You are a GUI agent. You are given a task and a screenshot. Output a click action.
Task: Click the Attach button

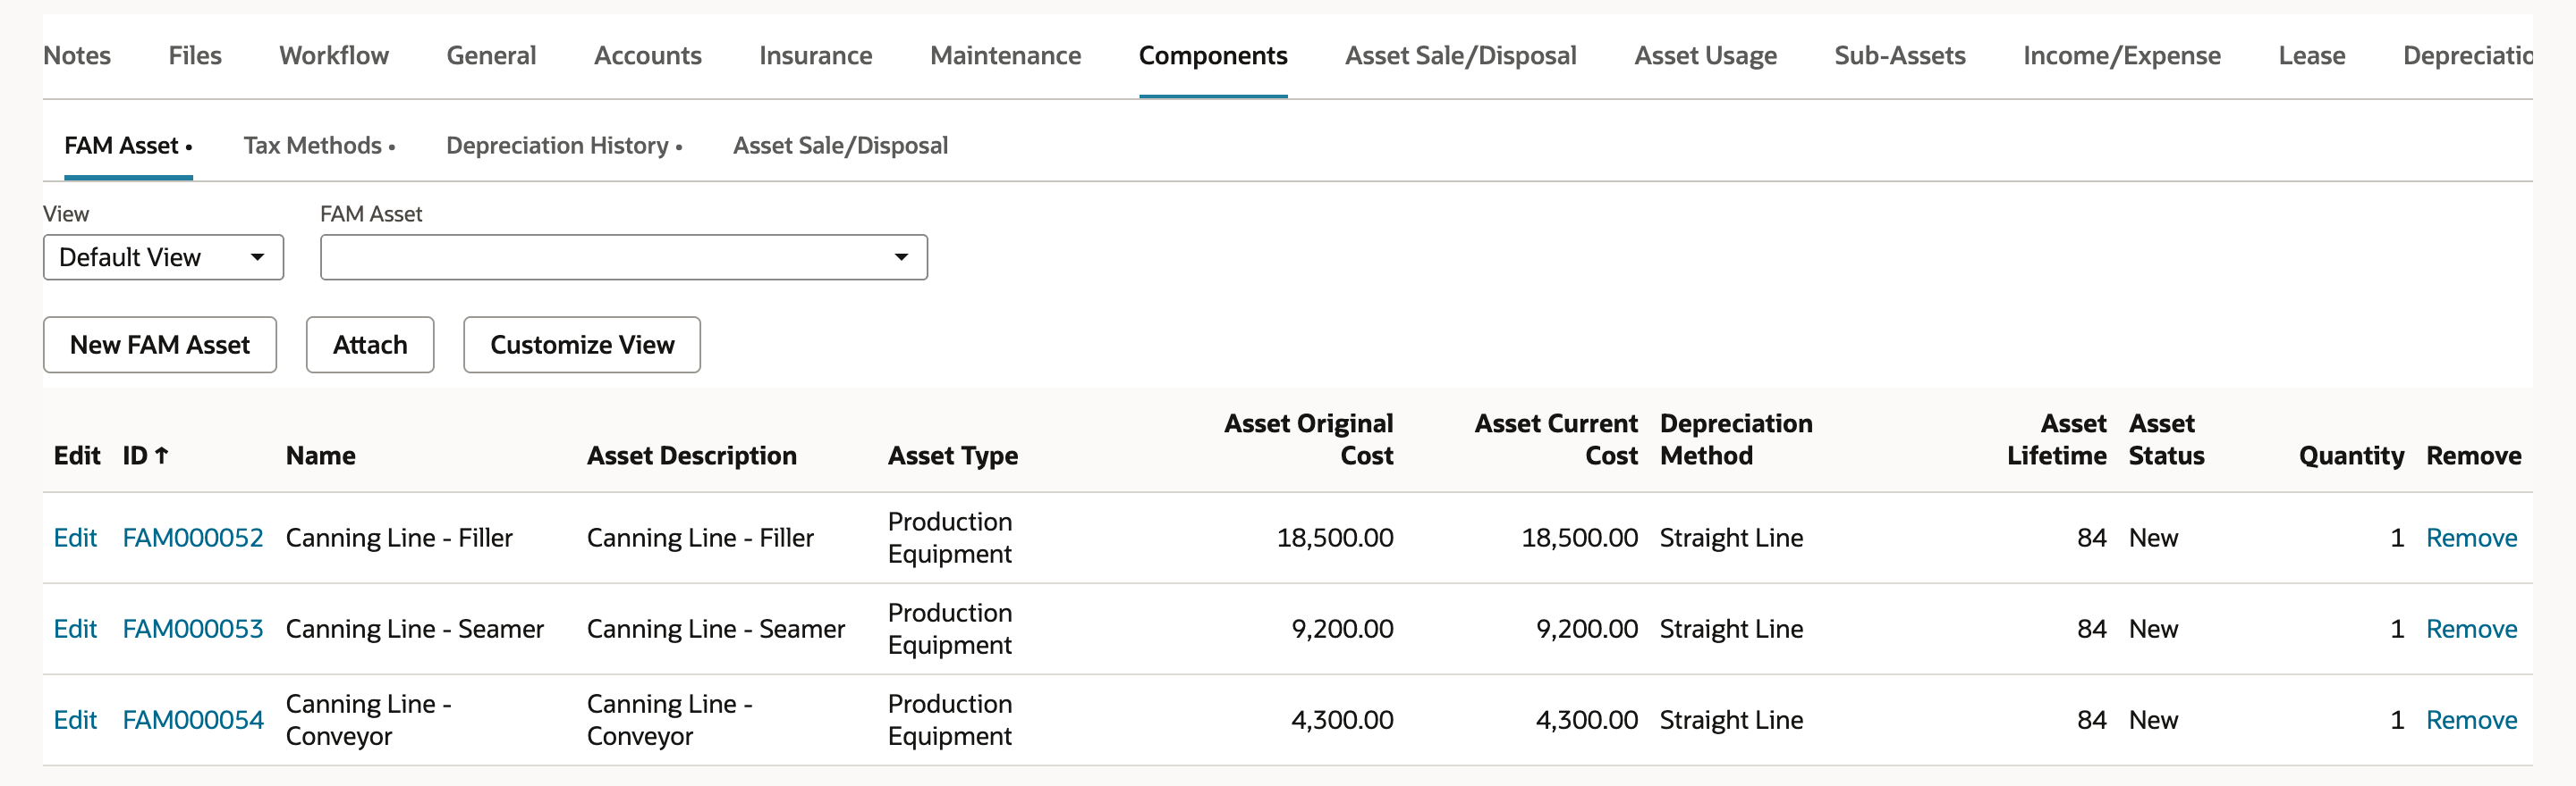coord(370,345)
